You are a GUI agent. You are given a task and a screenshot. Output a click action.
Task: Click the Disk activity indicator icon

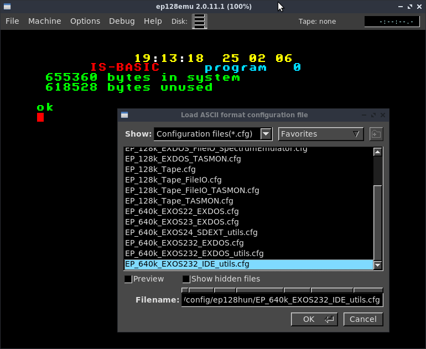click(199, 22)
